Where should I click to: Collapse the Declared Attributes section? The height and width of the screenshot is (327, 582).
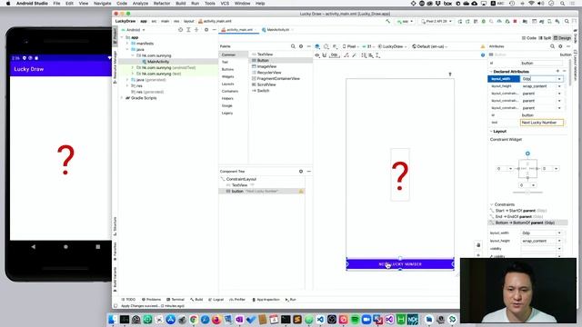[x=491, y=72]
